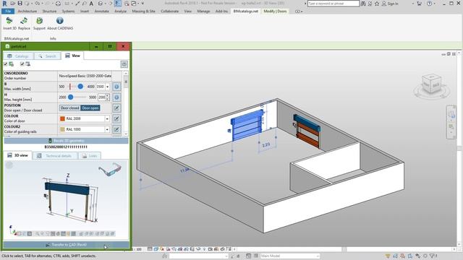Image resolution: width=463 pixels, height=260 pixels.
Task: Open the Main Model workset dropdown
Action: click(x=289, y=256)
